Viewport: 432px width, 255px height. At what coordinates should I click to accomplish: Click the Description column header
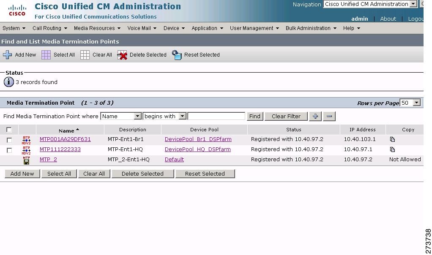133,130
